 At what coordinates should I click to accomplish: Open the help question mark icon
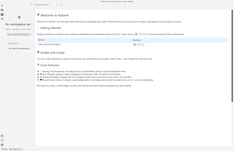pyautogui.click(x=2, y=136)
